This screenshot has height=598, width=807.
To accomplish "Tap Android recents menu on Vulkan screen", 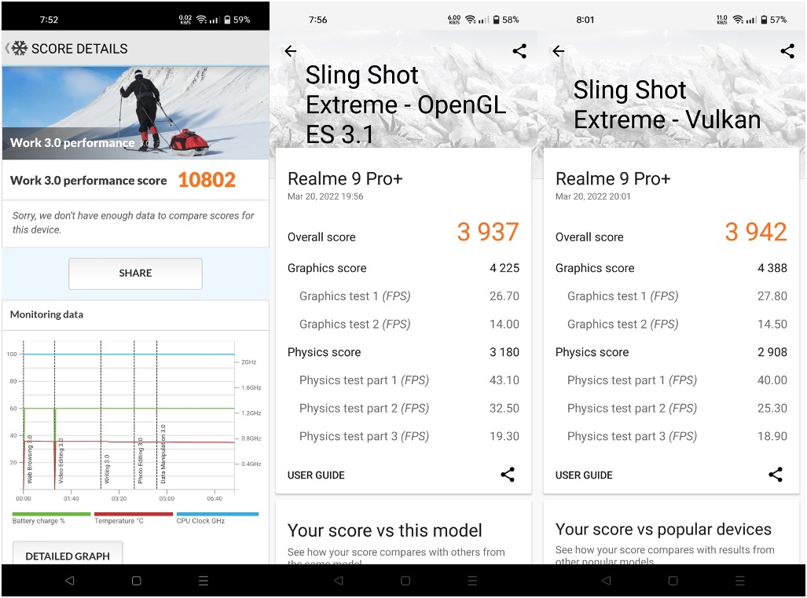I will (x=740, y=581).
